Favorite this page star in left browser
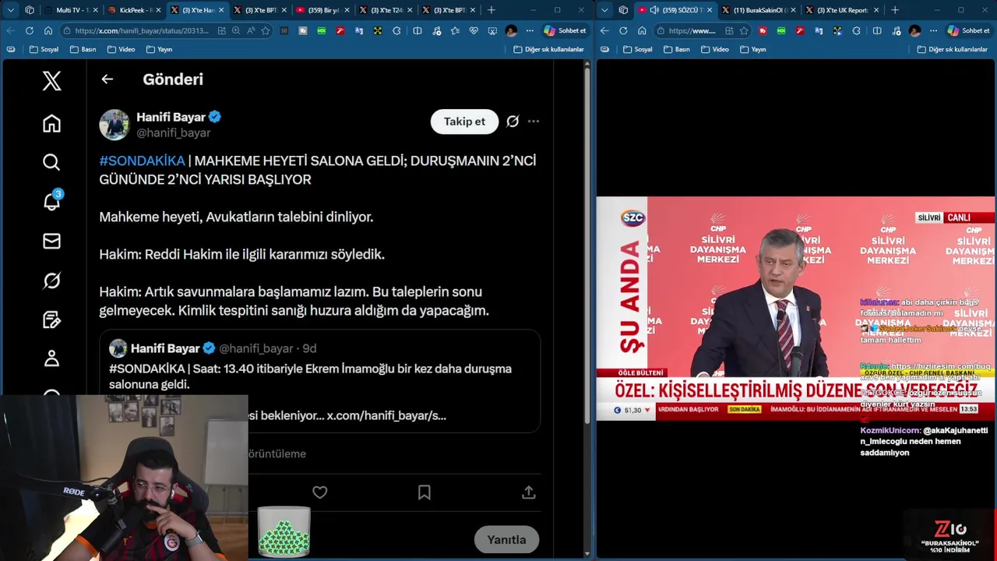The width and height of the screenshot is (997, 561). click(266, 30)
